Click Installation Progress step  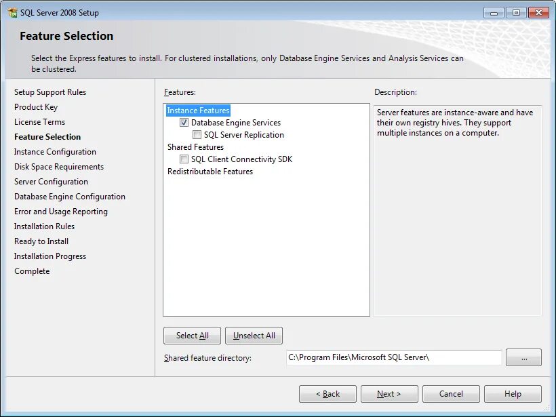(x=50, y=256)
